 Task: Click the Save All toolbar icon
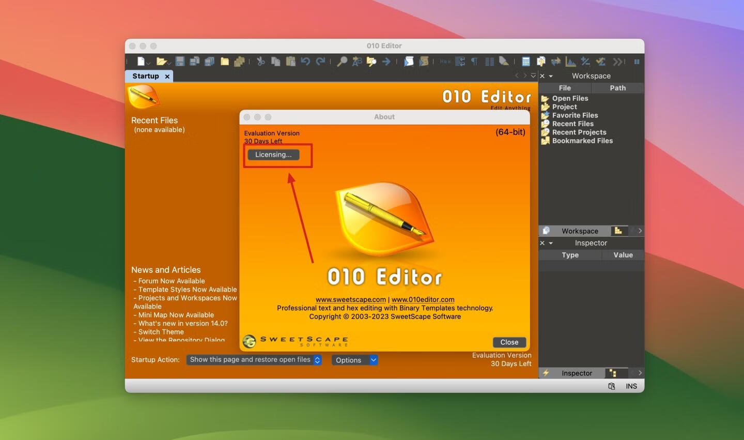pyautogui.click(x=209, y=62)
